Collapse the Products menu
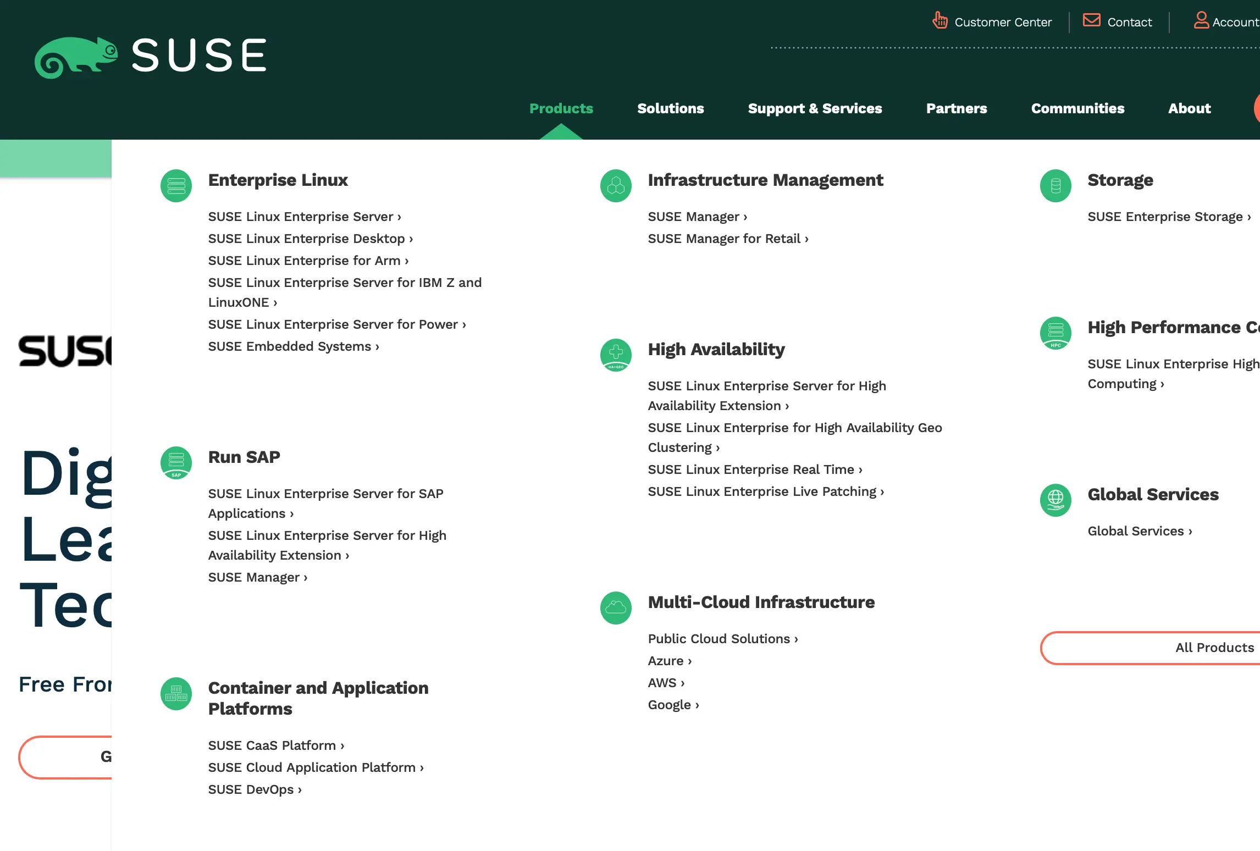The height and width of the screenshot is (851, 1260). 561,108
